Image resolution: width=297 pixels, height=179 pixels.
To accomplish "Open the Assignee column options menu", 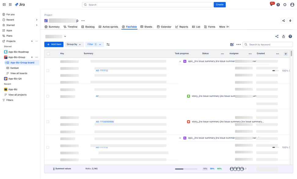I will pos(250,54).
